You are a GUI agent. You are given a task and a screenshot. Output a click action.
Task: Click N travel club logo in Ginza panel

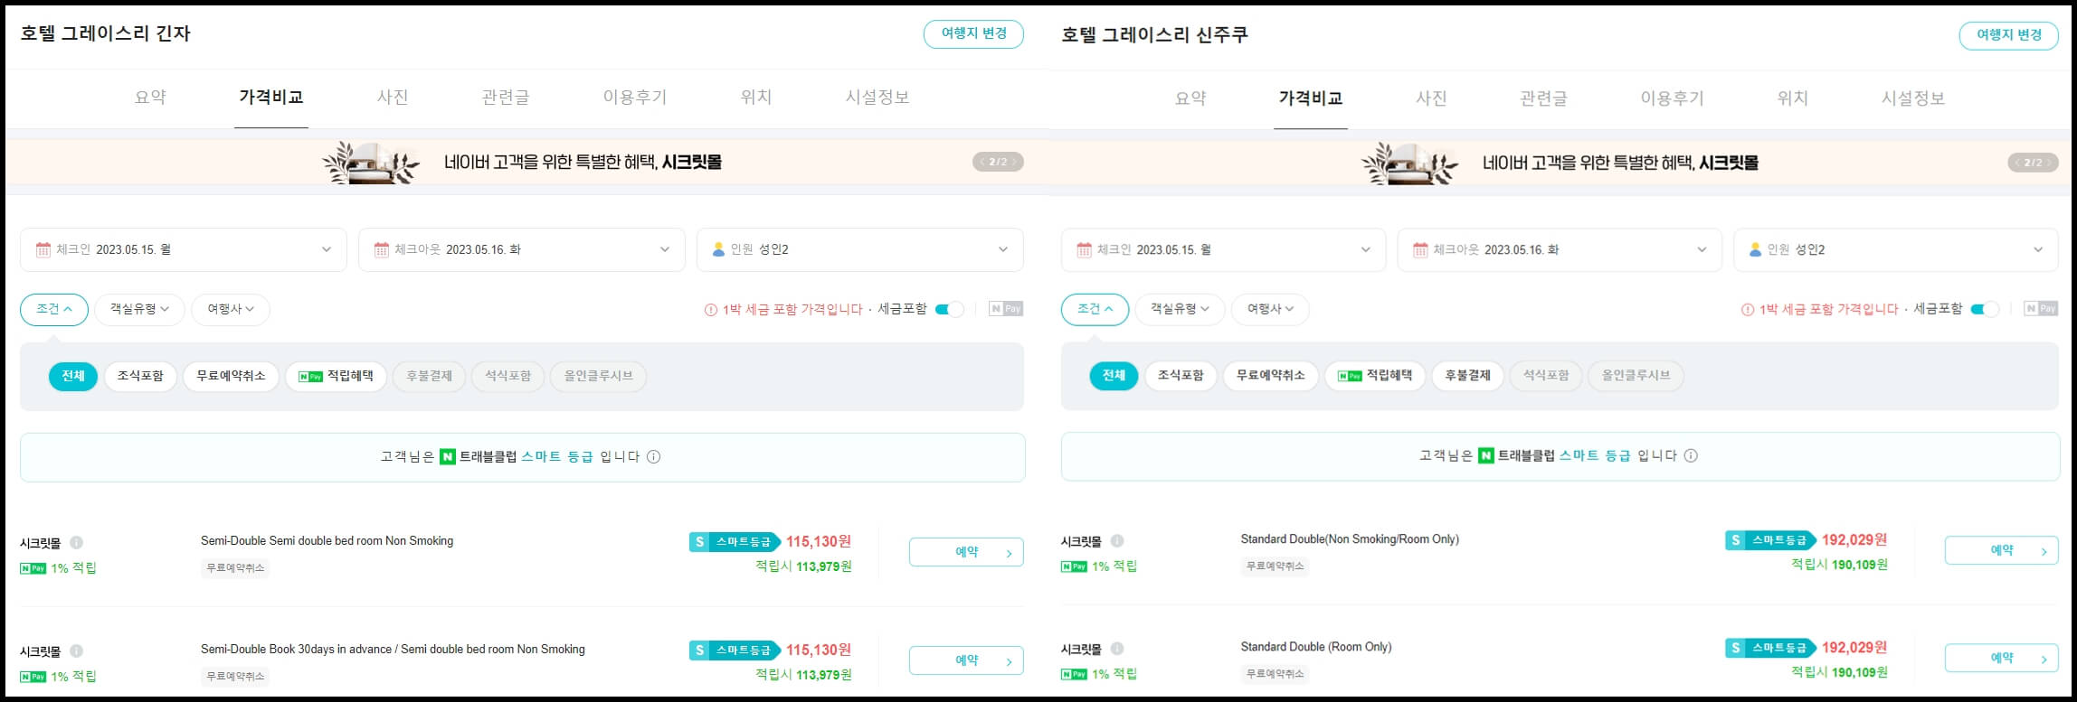pos(447,457)
